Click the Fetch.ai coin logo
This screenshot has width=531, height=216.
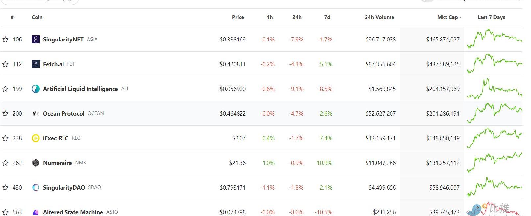click(36, 64)
